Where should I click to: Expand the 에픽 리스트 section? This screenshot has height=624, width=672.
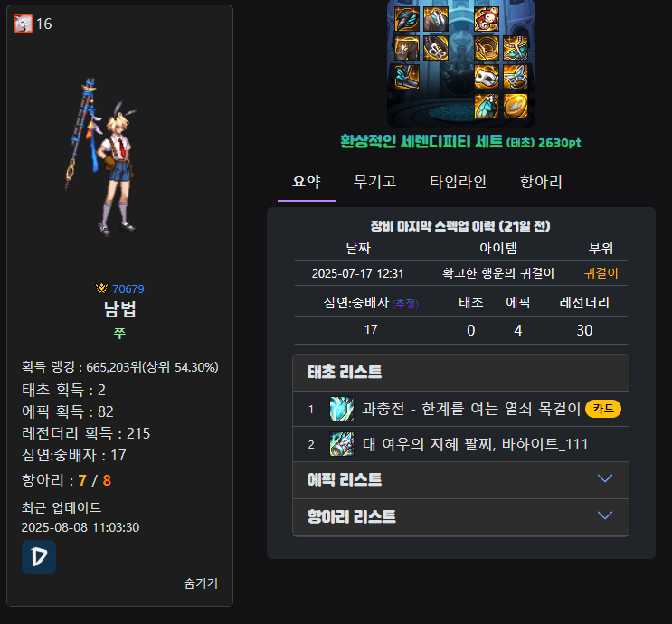click(460, 479)
